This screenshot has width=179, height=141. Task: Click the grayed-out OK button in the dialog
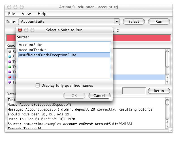[x=74, y=96]
